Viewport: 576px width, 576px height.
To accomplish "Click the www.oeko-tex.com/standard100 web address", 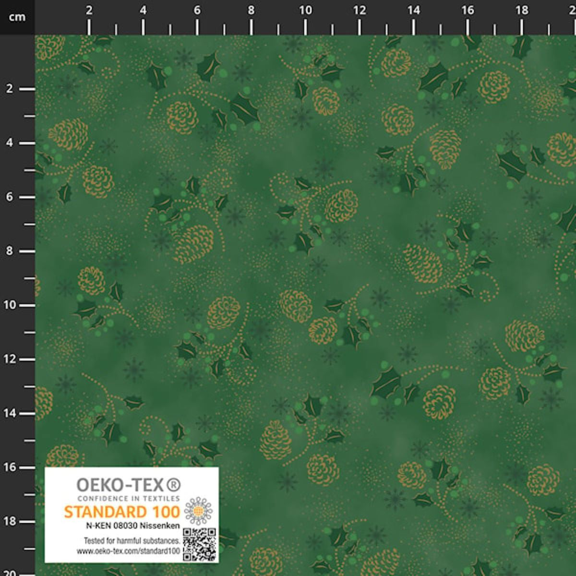I will click(x=129, y=552).
